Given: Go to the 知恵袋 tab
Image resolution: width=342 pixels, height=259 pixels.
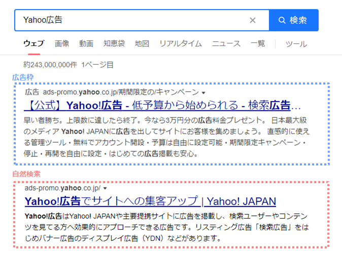Looking at the screenshot, I should coord(114,44).
